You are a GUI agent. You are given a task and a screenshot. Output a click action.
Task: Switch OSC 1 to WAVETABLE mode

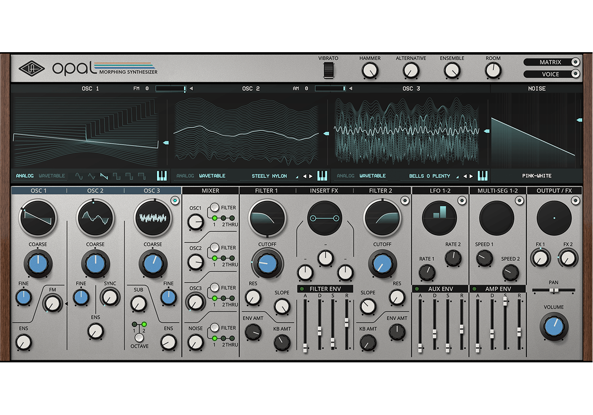click(x=52, y=176)
